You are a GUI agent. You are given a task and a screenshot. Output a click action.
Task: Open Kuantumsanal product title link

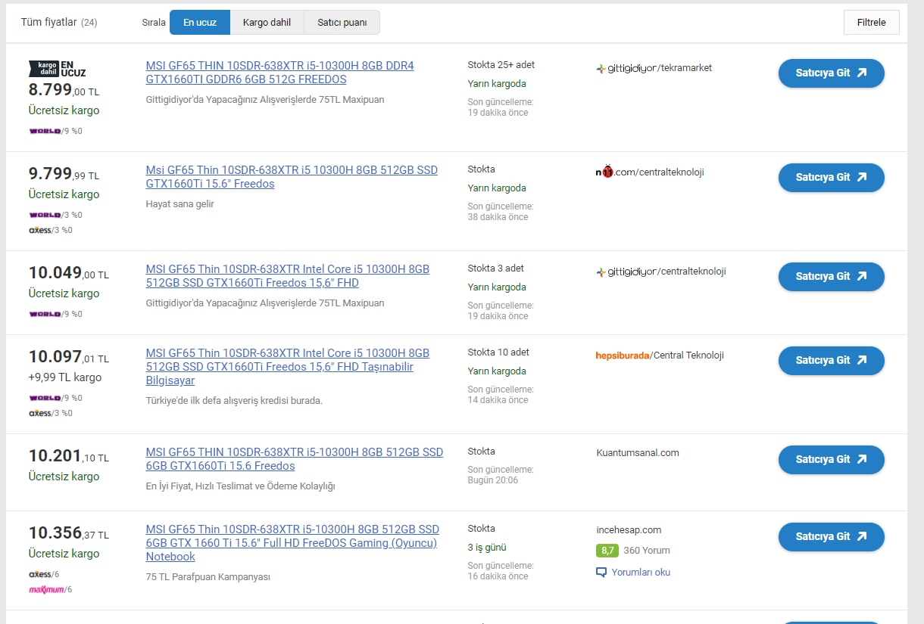click(295, 459)
